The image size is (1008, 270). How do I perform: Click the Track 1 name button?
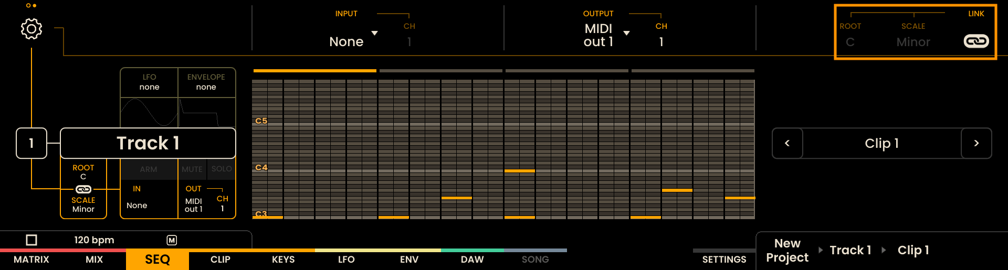(148, 143)
